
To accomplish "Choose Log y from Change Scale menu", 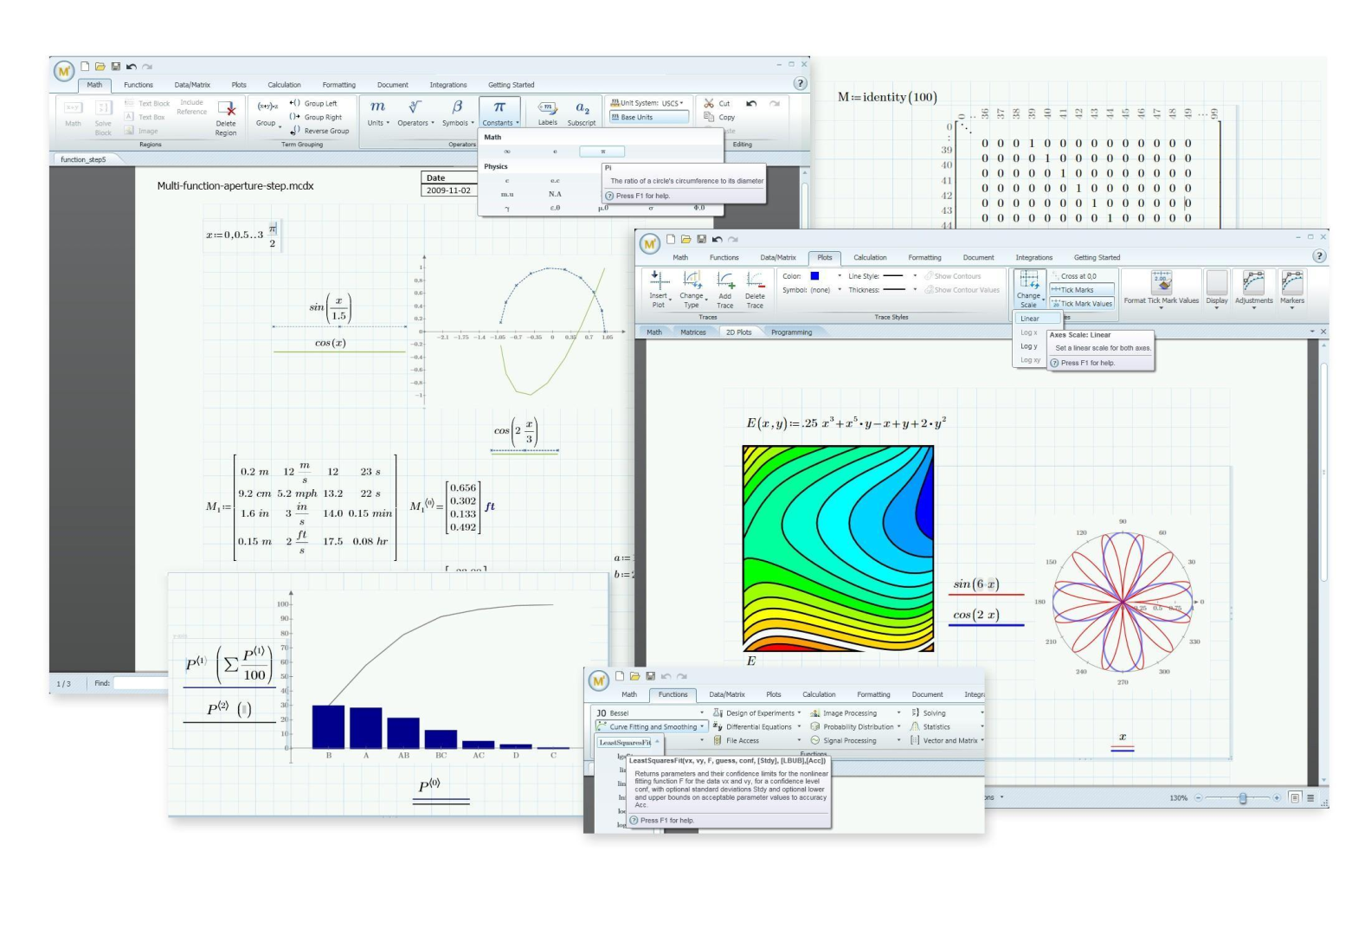I will (x=1028, y=346).
